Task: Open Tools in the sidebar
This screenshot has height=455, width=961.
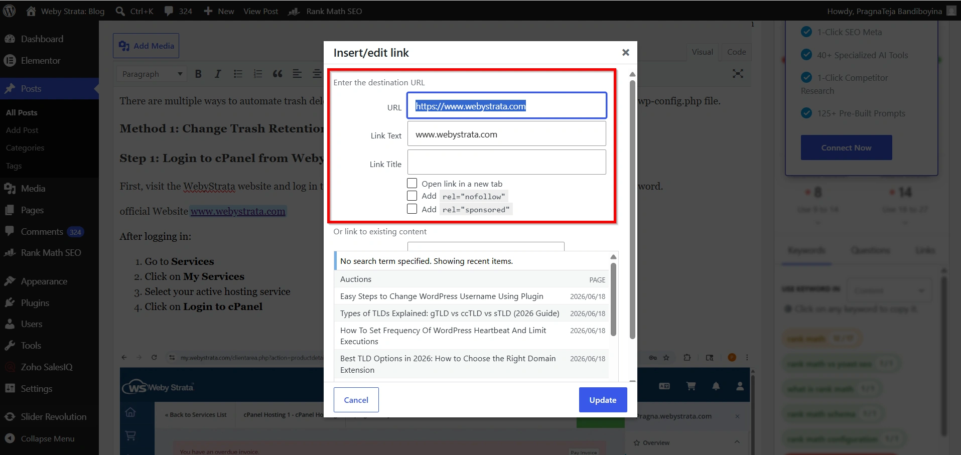Action: (31, 346)
